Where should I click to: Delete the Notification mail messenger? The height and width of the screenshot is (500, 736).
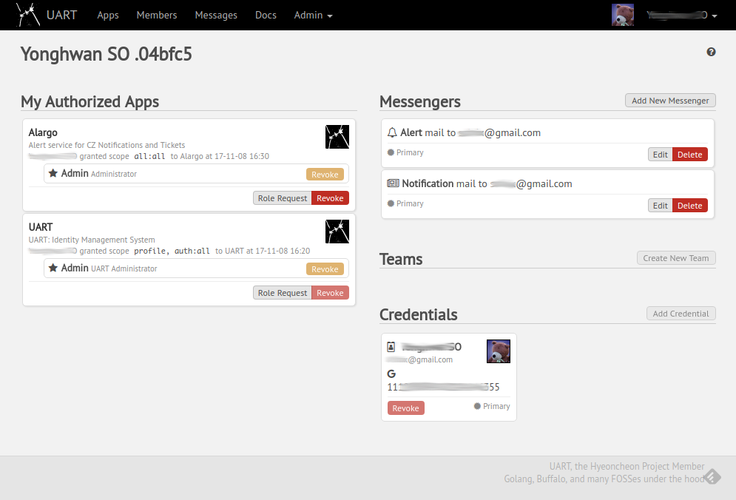689,206
